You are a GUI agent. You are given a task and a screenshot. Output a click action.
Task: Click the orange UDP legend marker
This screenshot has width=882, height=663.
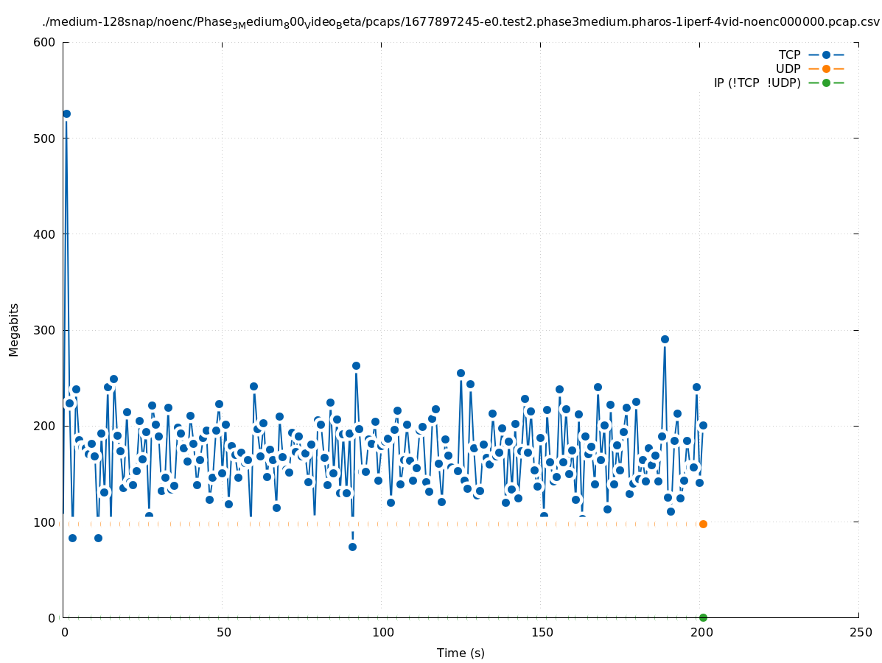click(826, 69)
